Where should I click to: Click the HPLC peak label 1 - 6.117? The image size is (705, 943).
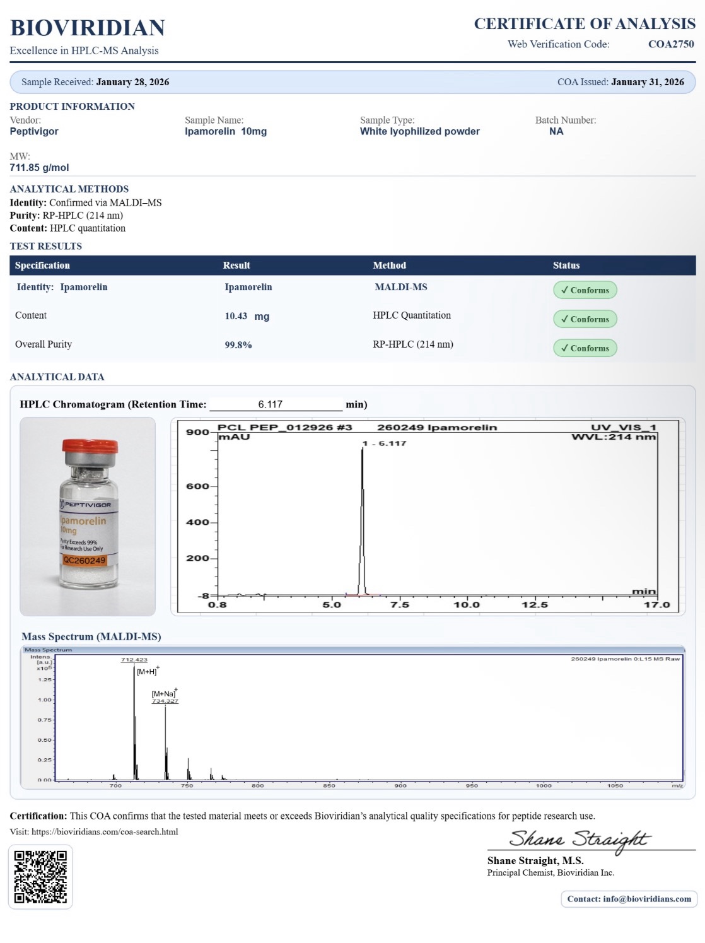pyautogui.click(x=385, y=443)
